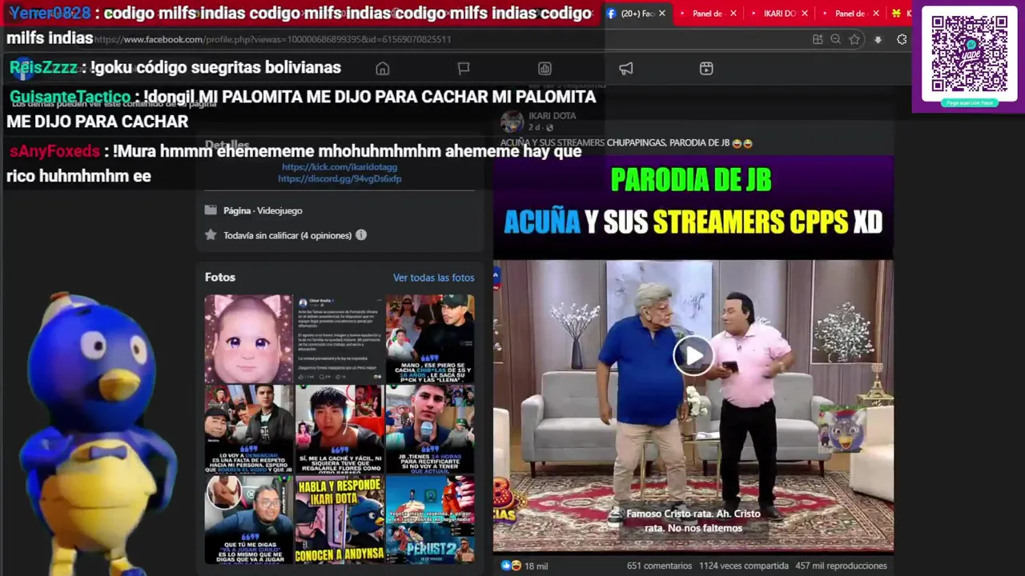
Task: Click the sAnyFoxeds chat username
Action: pos(54,151)
